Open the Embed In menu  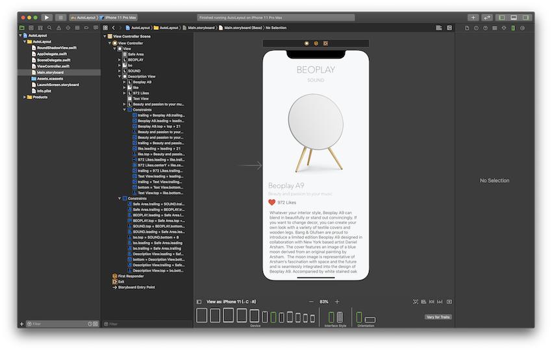tap(449, 302)
